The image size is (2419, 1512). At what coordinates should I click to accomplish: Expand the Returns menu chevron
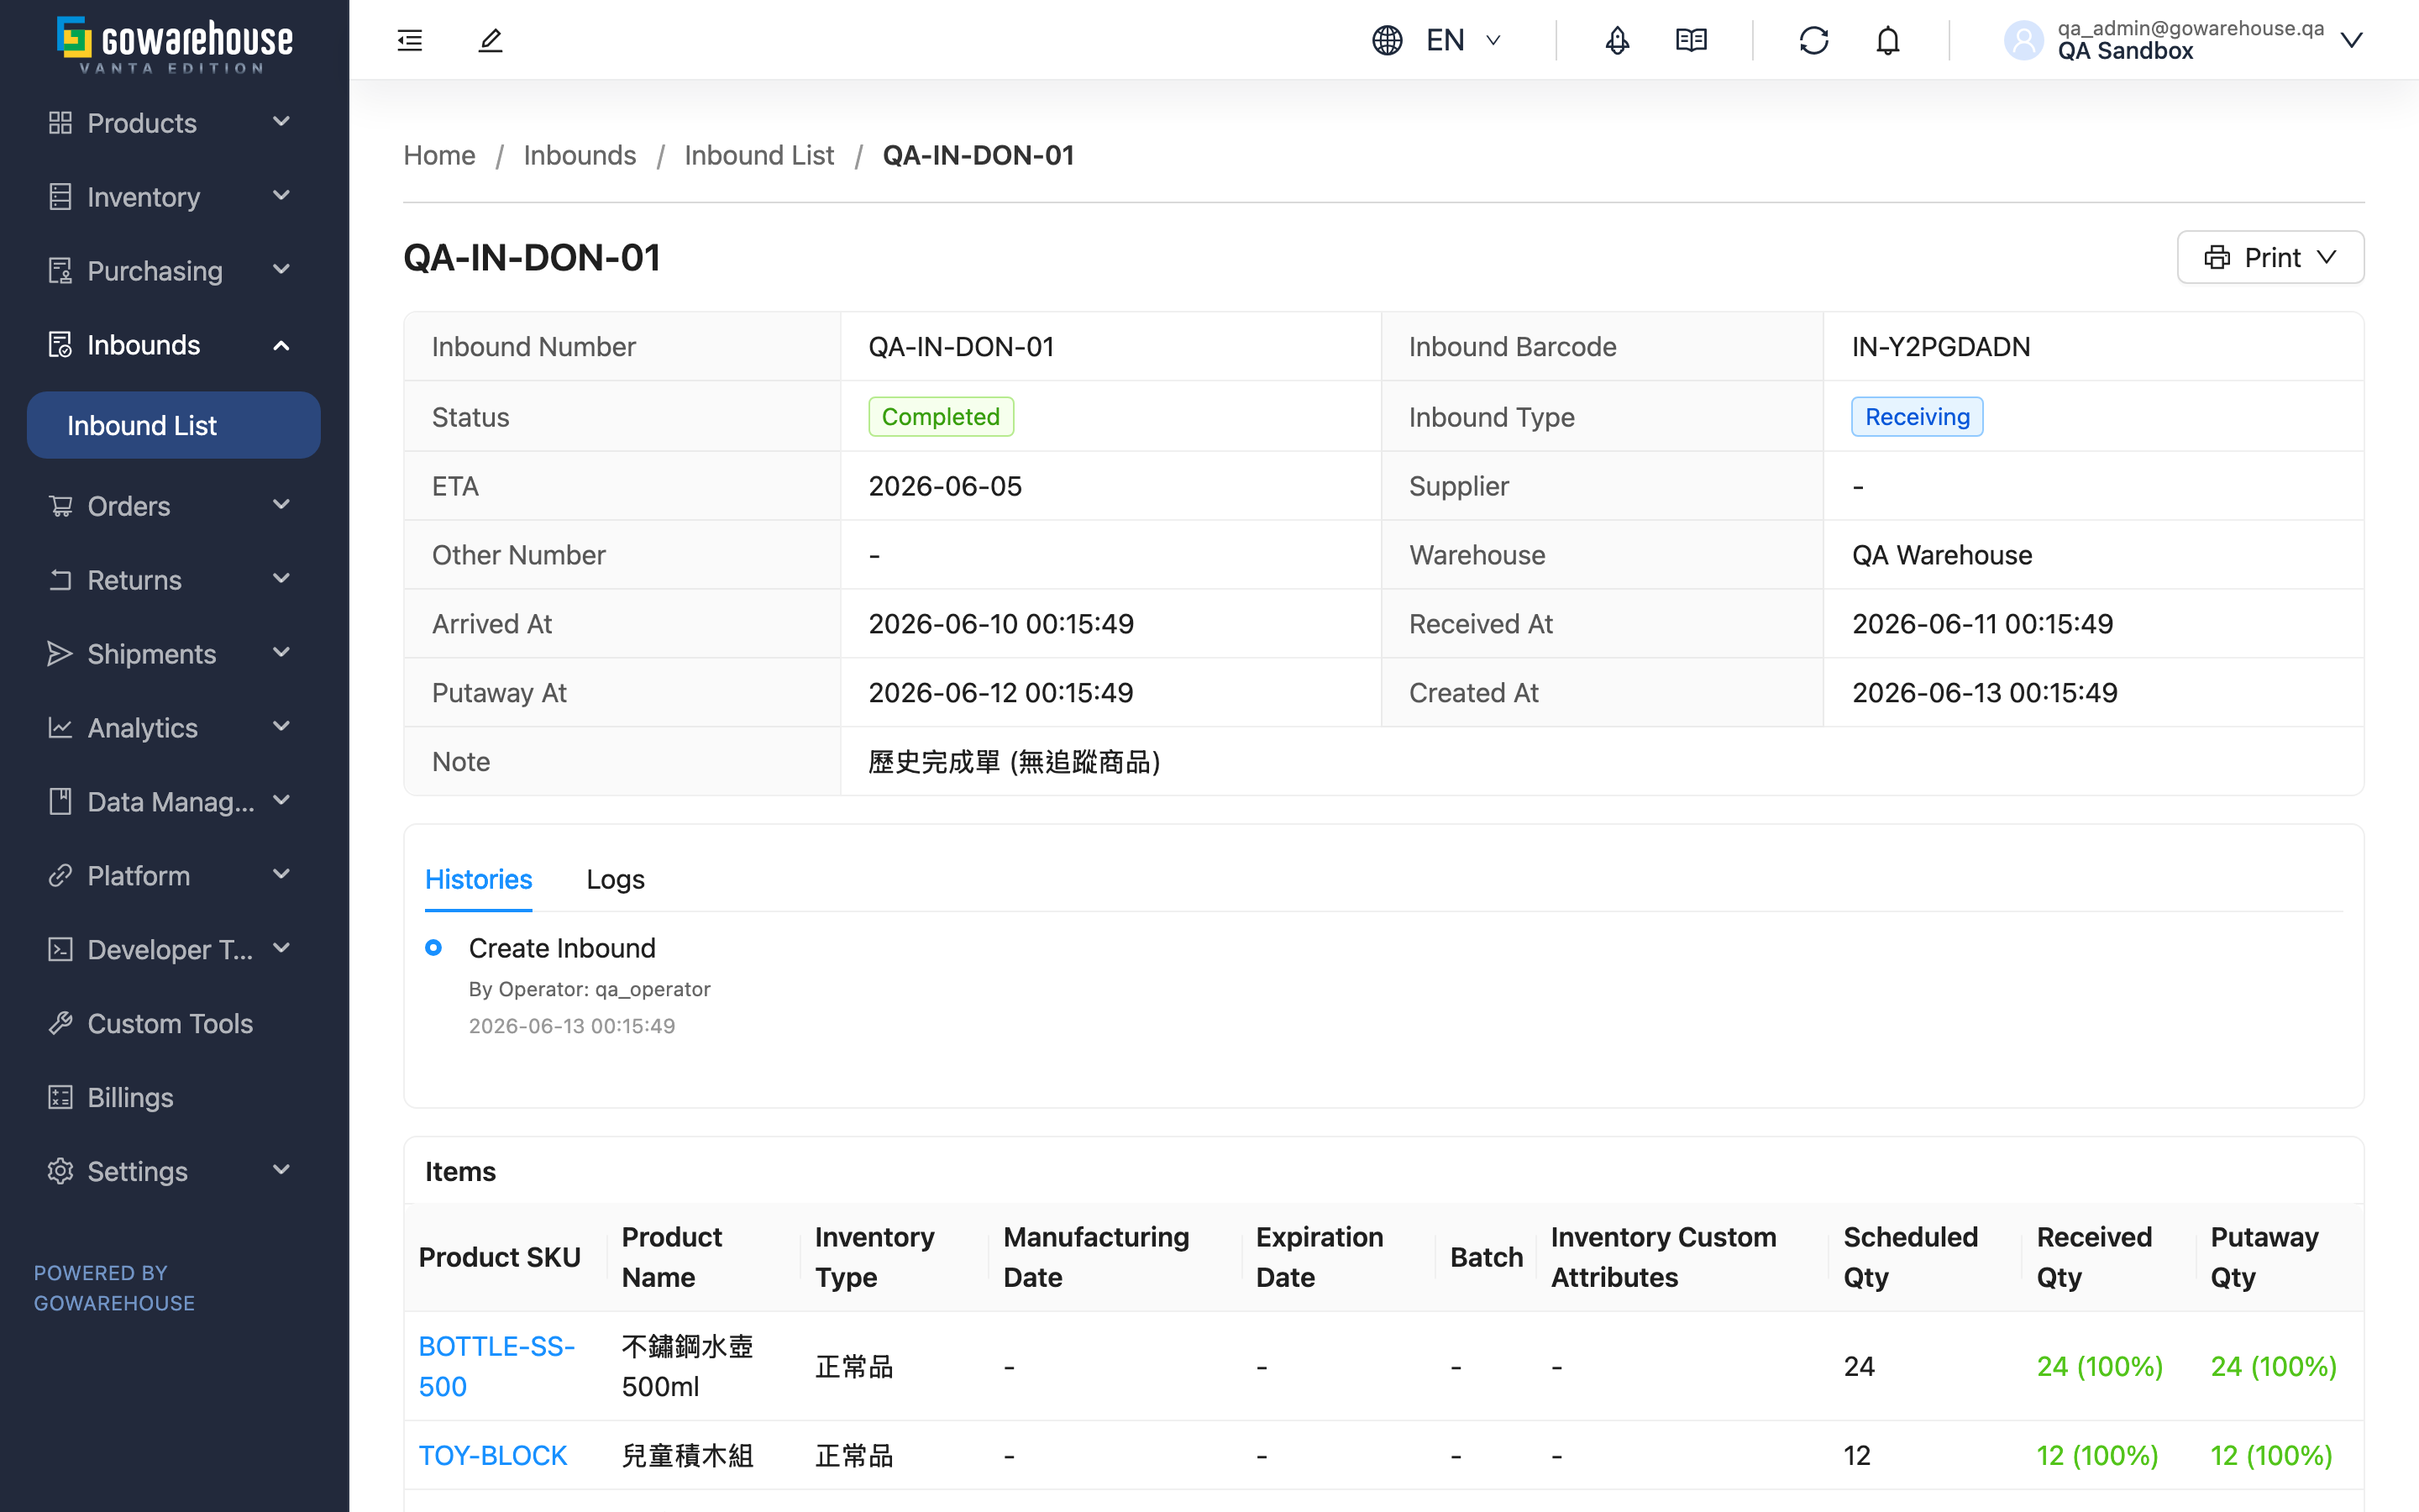[282, 578]
